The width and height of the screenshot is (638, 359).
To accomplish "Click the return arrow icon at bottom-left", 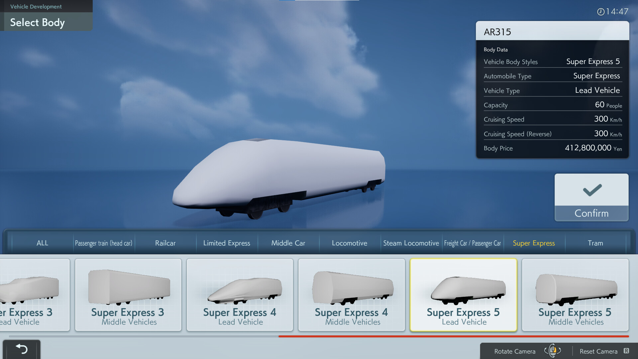I will click(x=22, y=349).
